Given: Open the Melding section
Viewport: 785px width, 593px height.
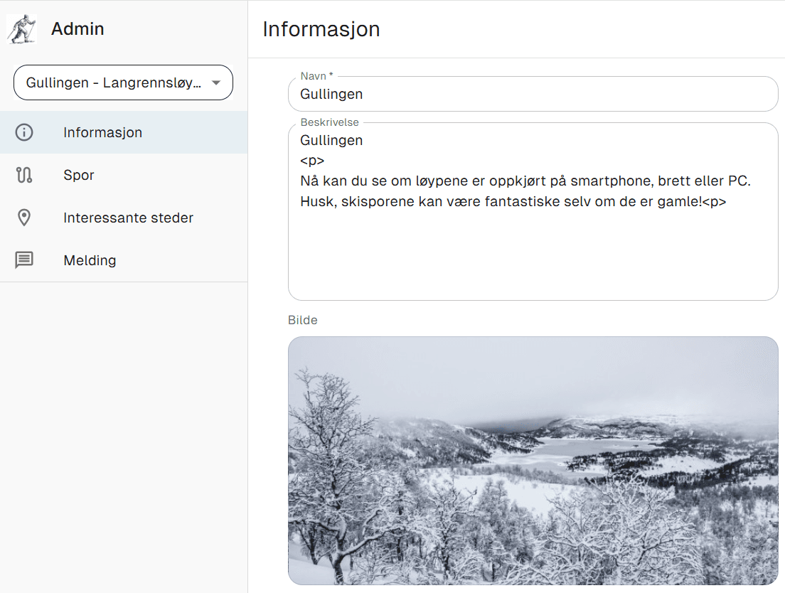Looking at the screenshot, I should click(90, 260).
